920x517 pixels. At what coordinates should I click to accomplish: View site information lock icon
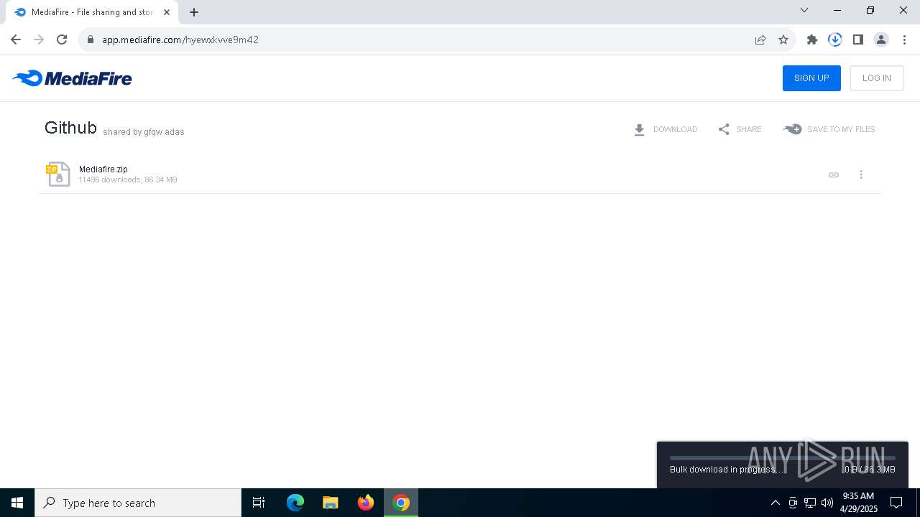90,39
